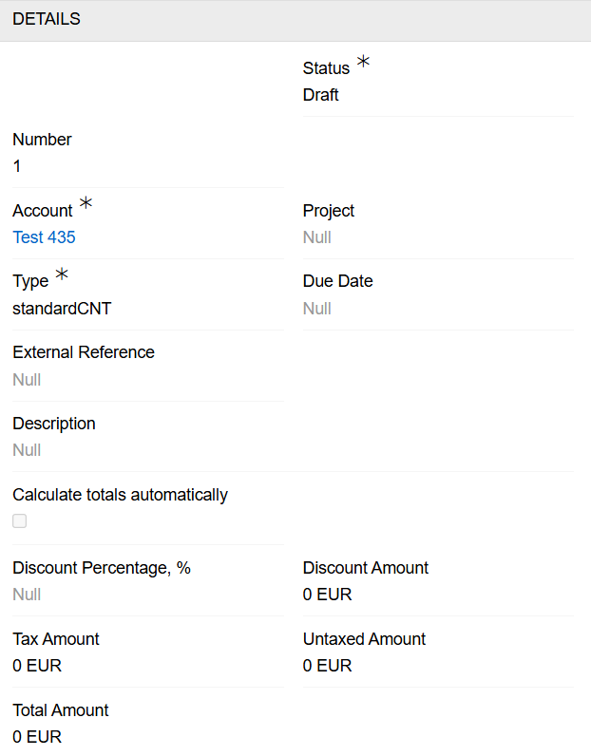Click the Discount Percentage Null value
Viewport: 591px width, 756px height.
(x=27, y=595)
